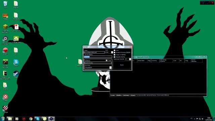The image size is (215, 121).
Task: Click the Country column header
Action: (155, 61)
